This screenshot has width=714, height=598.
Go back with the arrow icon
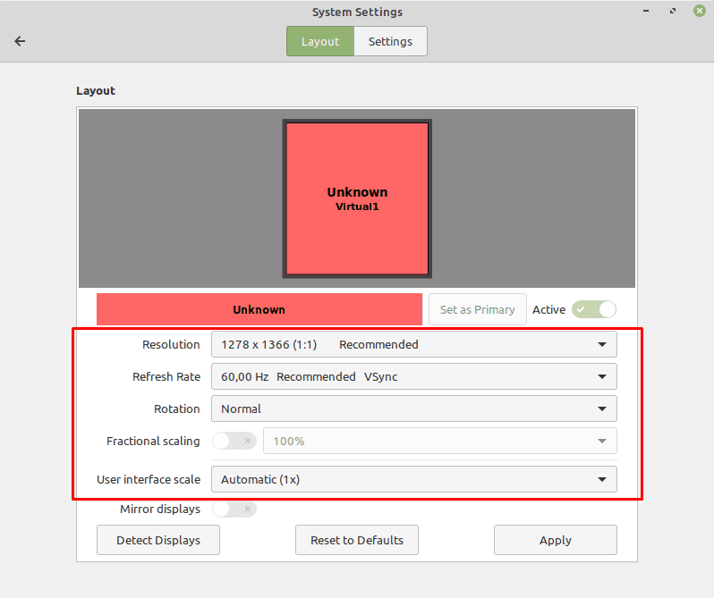20,41
